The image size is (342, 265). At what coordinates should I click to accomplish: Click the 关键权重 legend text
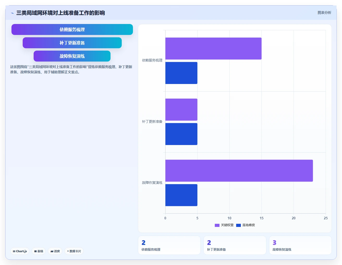pos(227,225)
